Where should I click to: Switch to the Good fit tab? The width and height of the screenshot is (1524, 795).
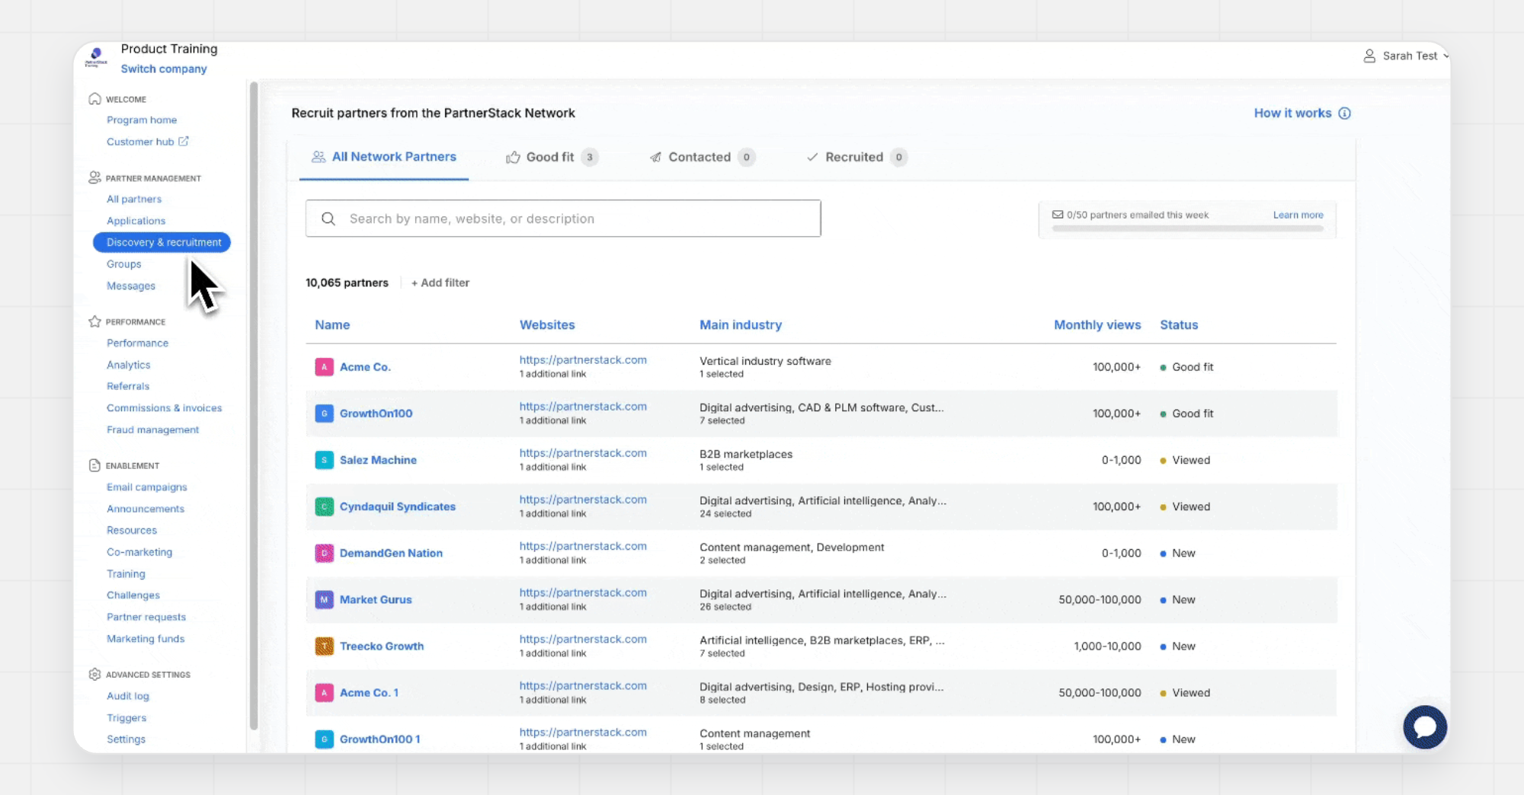click(x=552, y=157)
